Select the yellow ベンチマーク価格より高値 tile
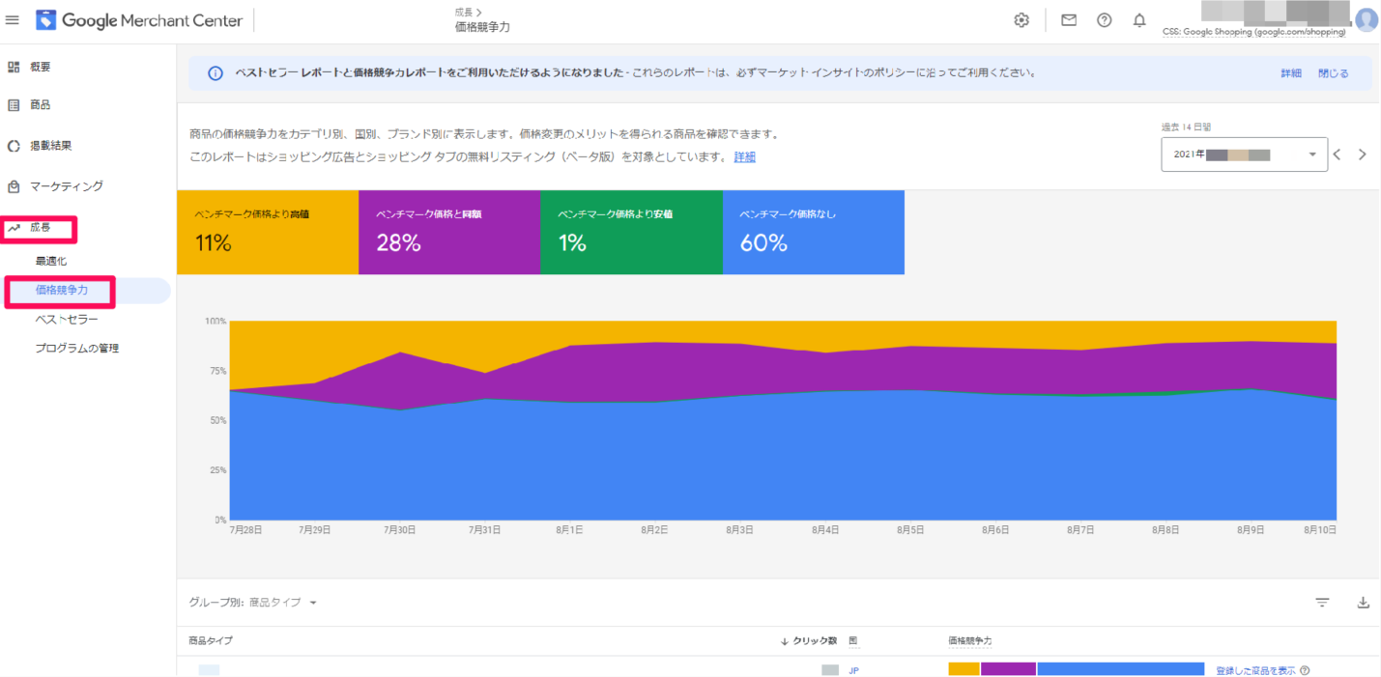1381x677 pixels. point(267,233)
